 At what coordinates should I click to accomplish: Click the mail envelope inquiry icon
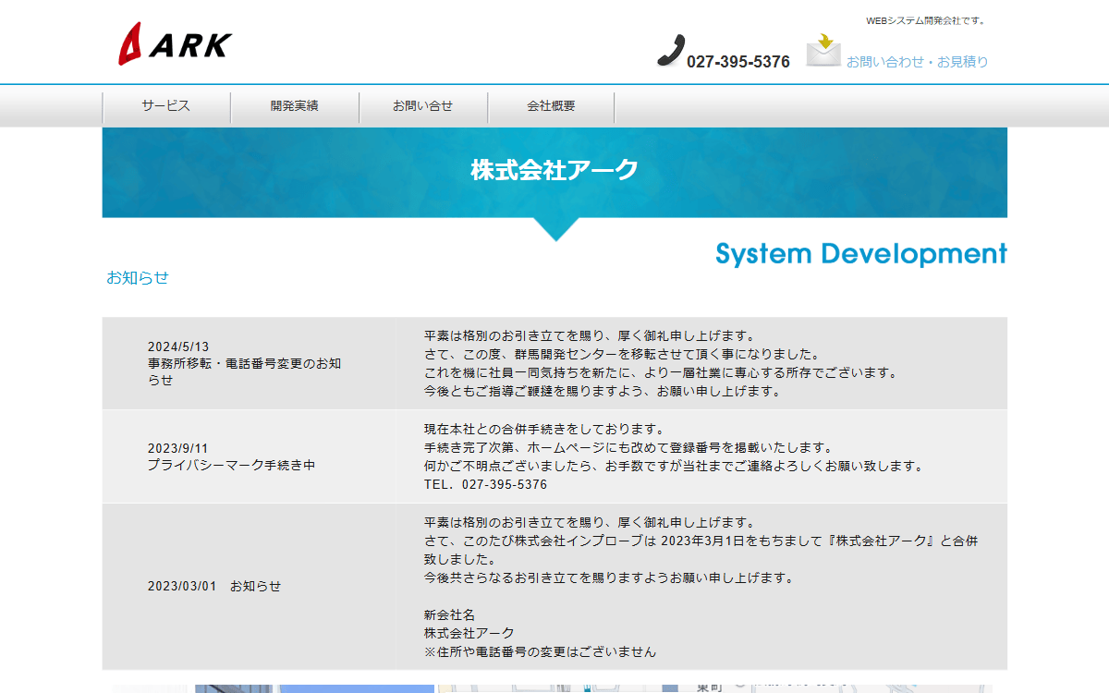823,50
